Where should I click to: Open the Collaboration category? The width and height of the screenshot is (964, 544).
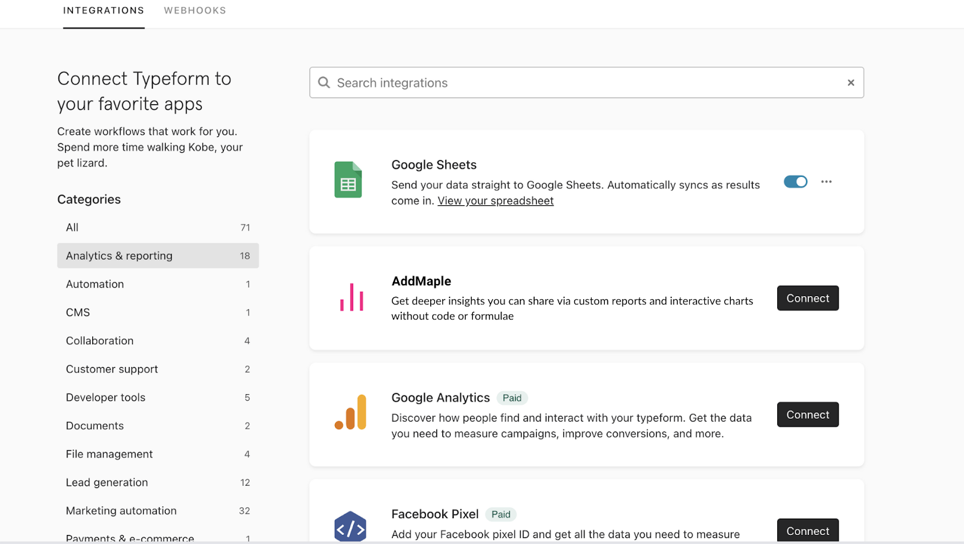pyautogui.click(x=158, y=341)
